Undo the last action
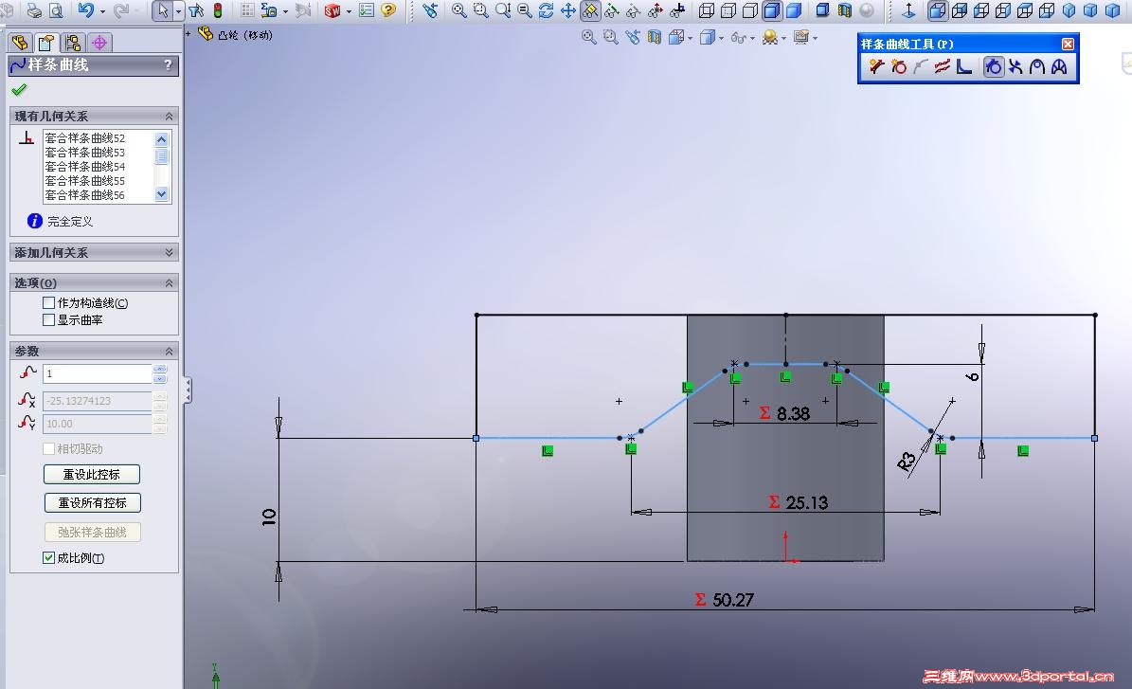Screen dimensions: 1132x689 point(86,10)
